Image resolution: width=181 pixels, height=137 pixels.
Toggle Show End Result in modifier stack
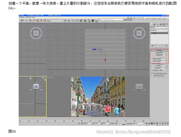[156, 46]
